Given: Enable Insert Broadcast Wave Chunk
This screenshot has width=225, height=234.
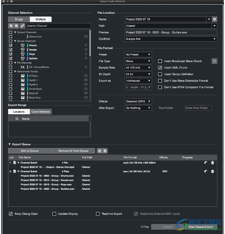Looking at the screenshot, I should click(x=160, y=61).
